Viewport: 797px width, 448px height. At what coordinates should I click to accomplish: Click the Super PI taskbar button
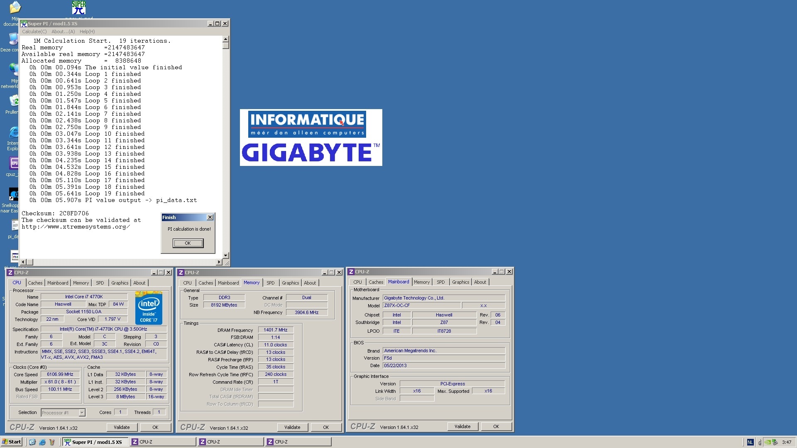tap(95, 442)
